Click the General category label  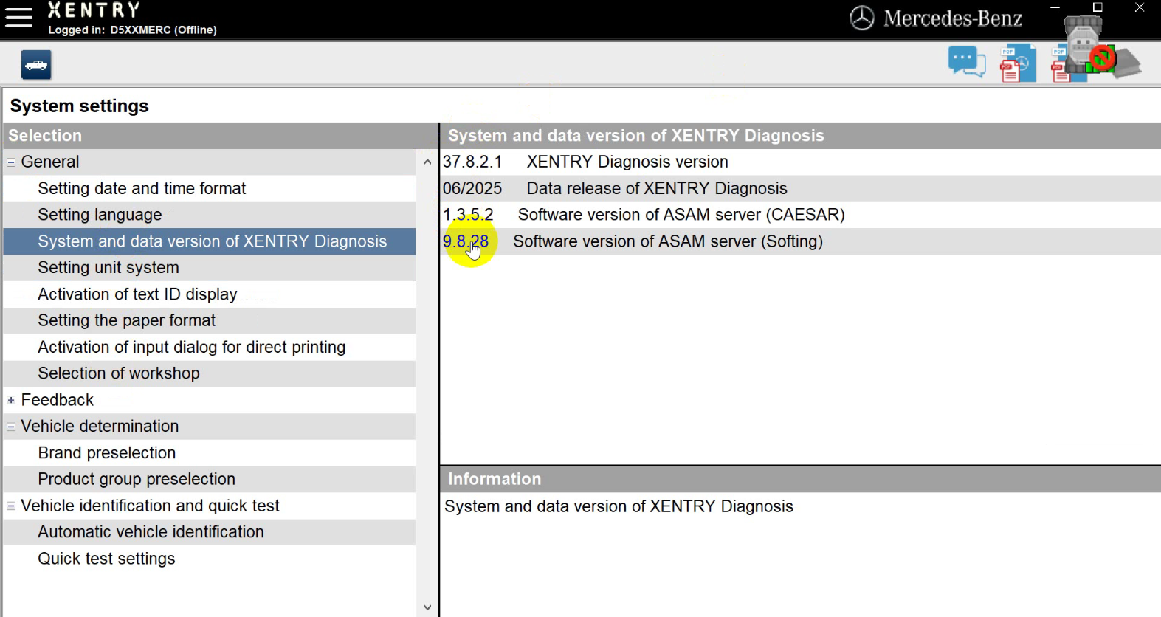(x=50, y=162)
